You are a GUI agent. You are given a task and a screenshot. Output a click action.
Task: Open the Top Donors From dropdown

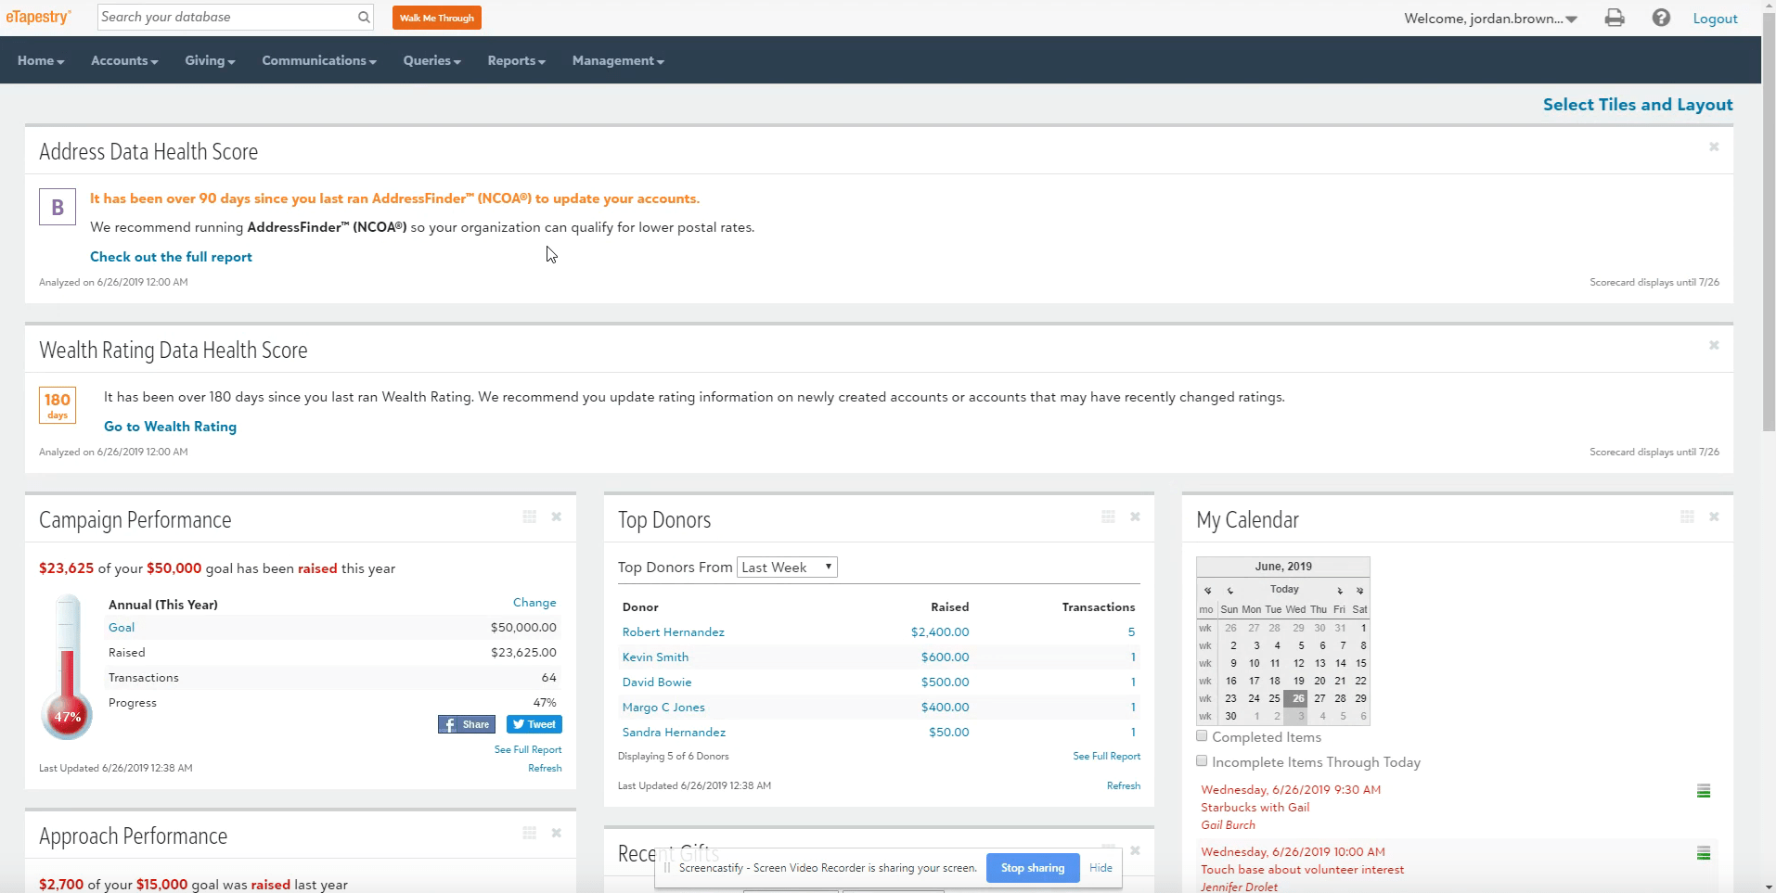pyautogui.click(x=787, y=568)
